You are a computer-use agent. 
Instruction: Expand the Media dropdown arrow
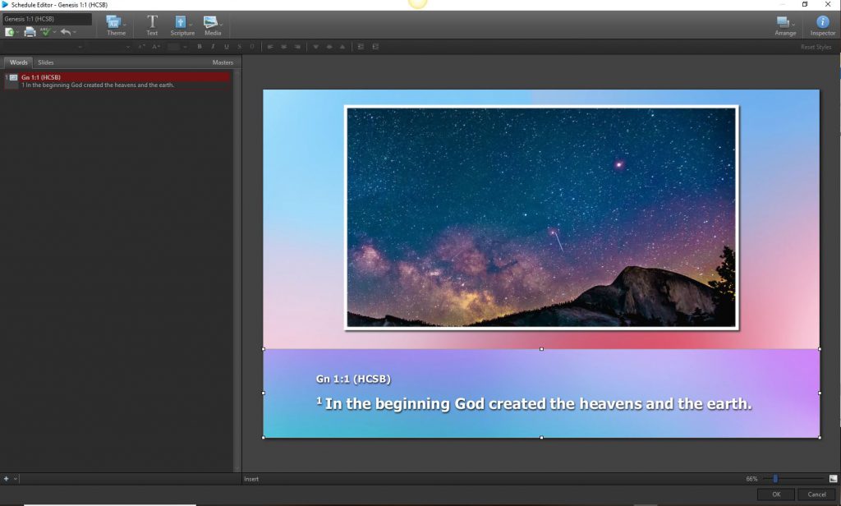click(221, 24)
